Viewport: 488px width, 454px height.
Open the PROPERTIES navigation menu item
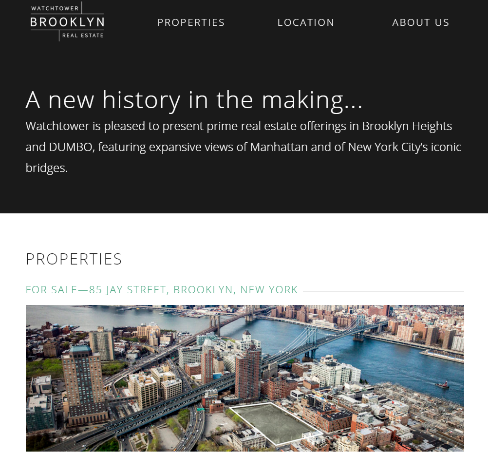coord(191,22)
